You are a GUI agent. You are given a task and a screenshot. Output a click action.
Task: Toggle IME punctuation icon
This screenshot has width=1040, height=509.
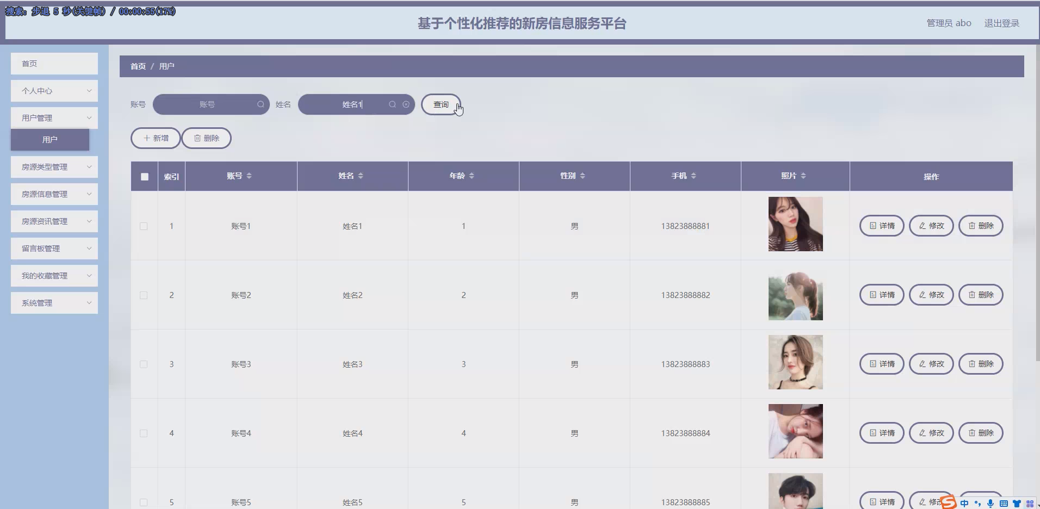[x=977, y=504]
